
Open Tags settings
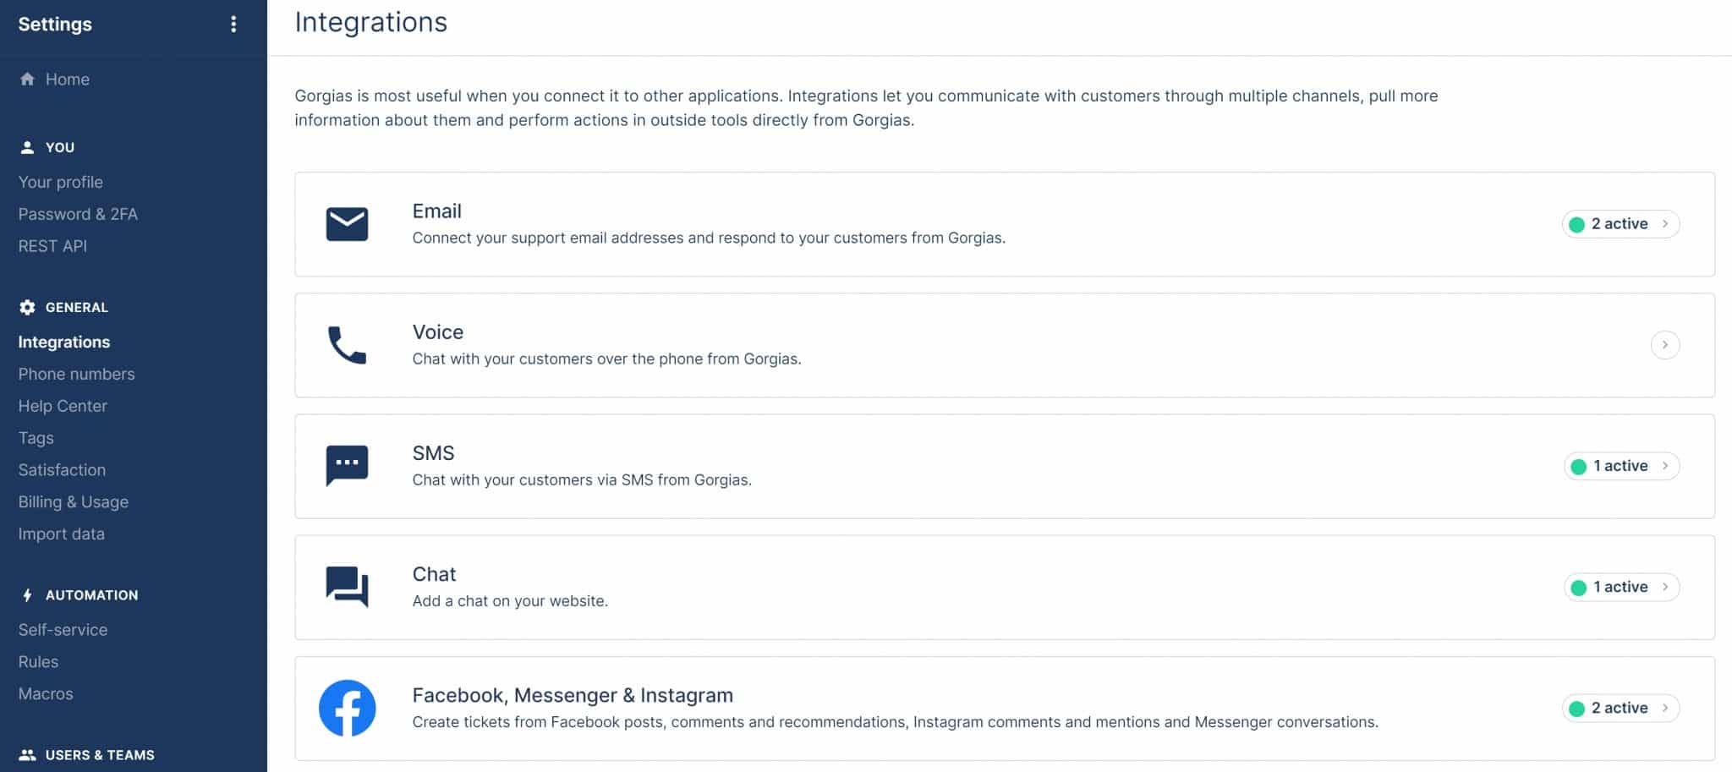pos(36,438)
